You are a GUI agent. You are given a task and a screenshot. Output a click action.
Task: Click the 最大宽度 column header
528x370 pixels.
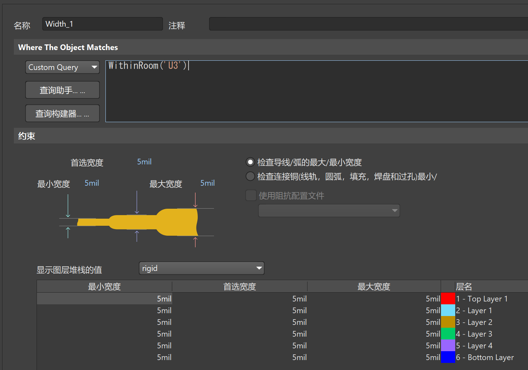point(374,287)
